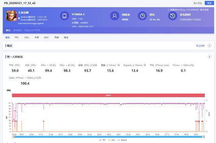Click FTime>=100ms value 0.1

coord(183,71)
